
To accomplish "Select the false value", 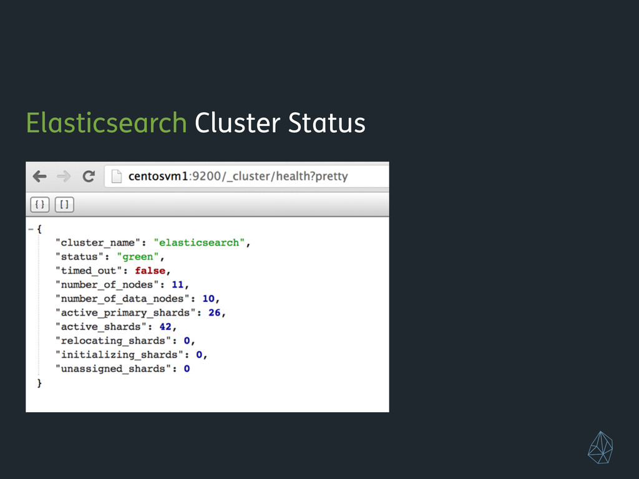I will (x=150, y=271).
